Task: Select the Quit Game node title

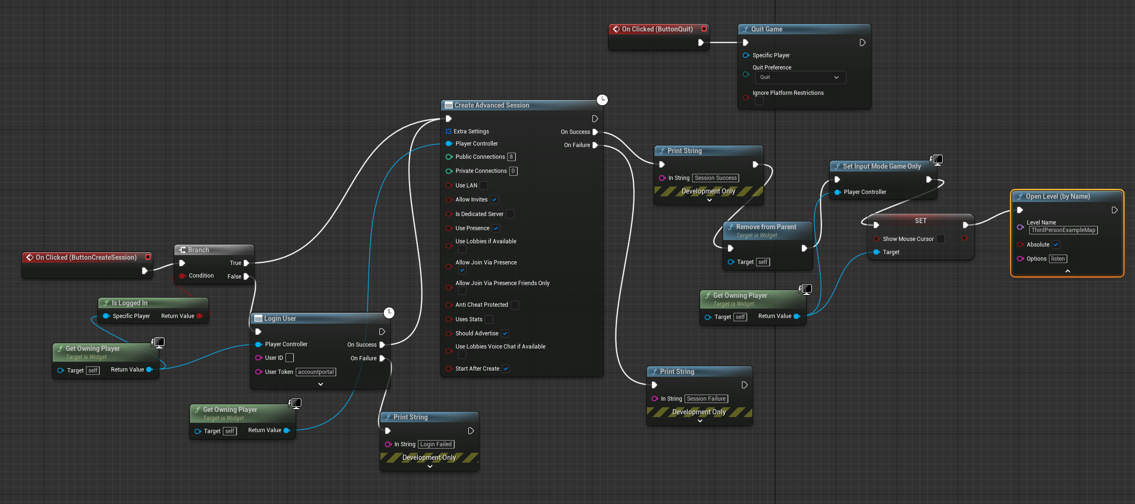Action: tap(766, 29)
